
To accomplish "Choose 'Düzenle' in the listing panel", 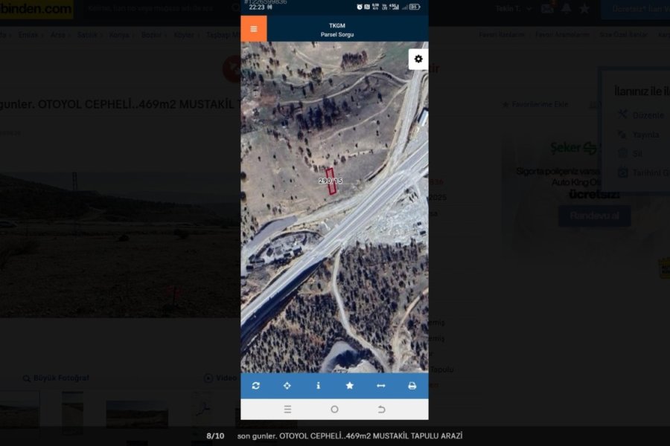I will (x=647, y=115).
